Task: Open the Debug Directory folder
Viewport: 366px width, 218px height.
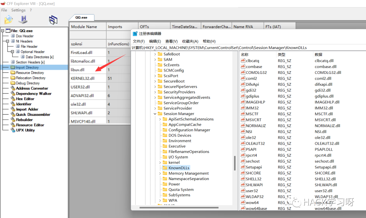Action: 28,83
